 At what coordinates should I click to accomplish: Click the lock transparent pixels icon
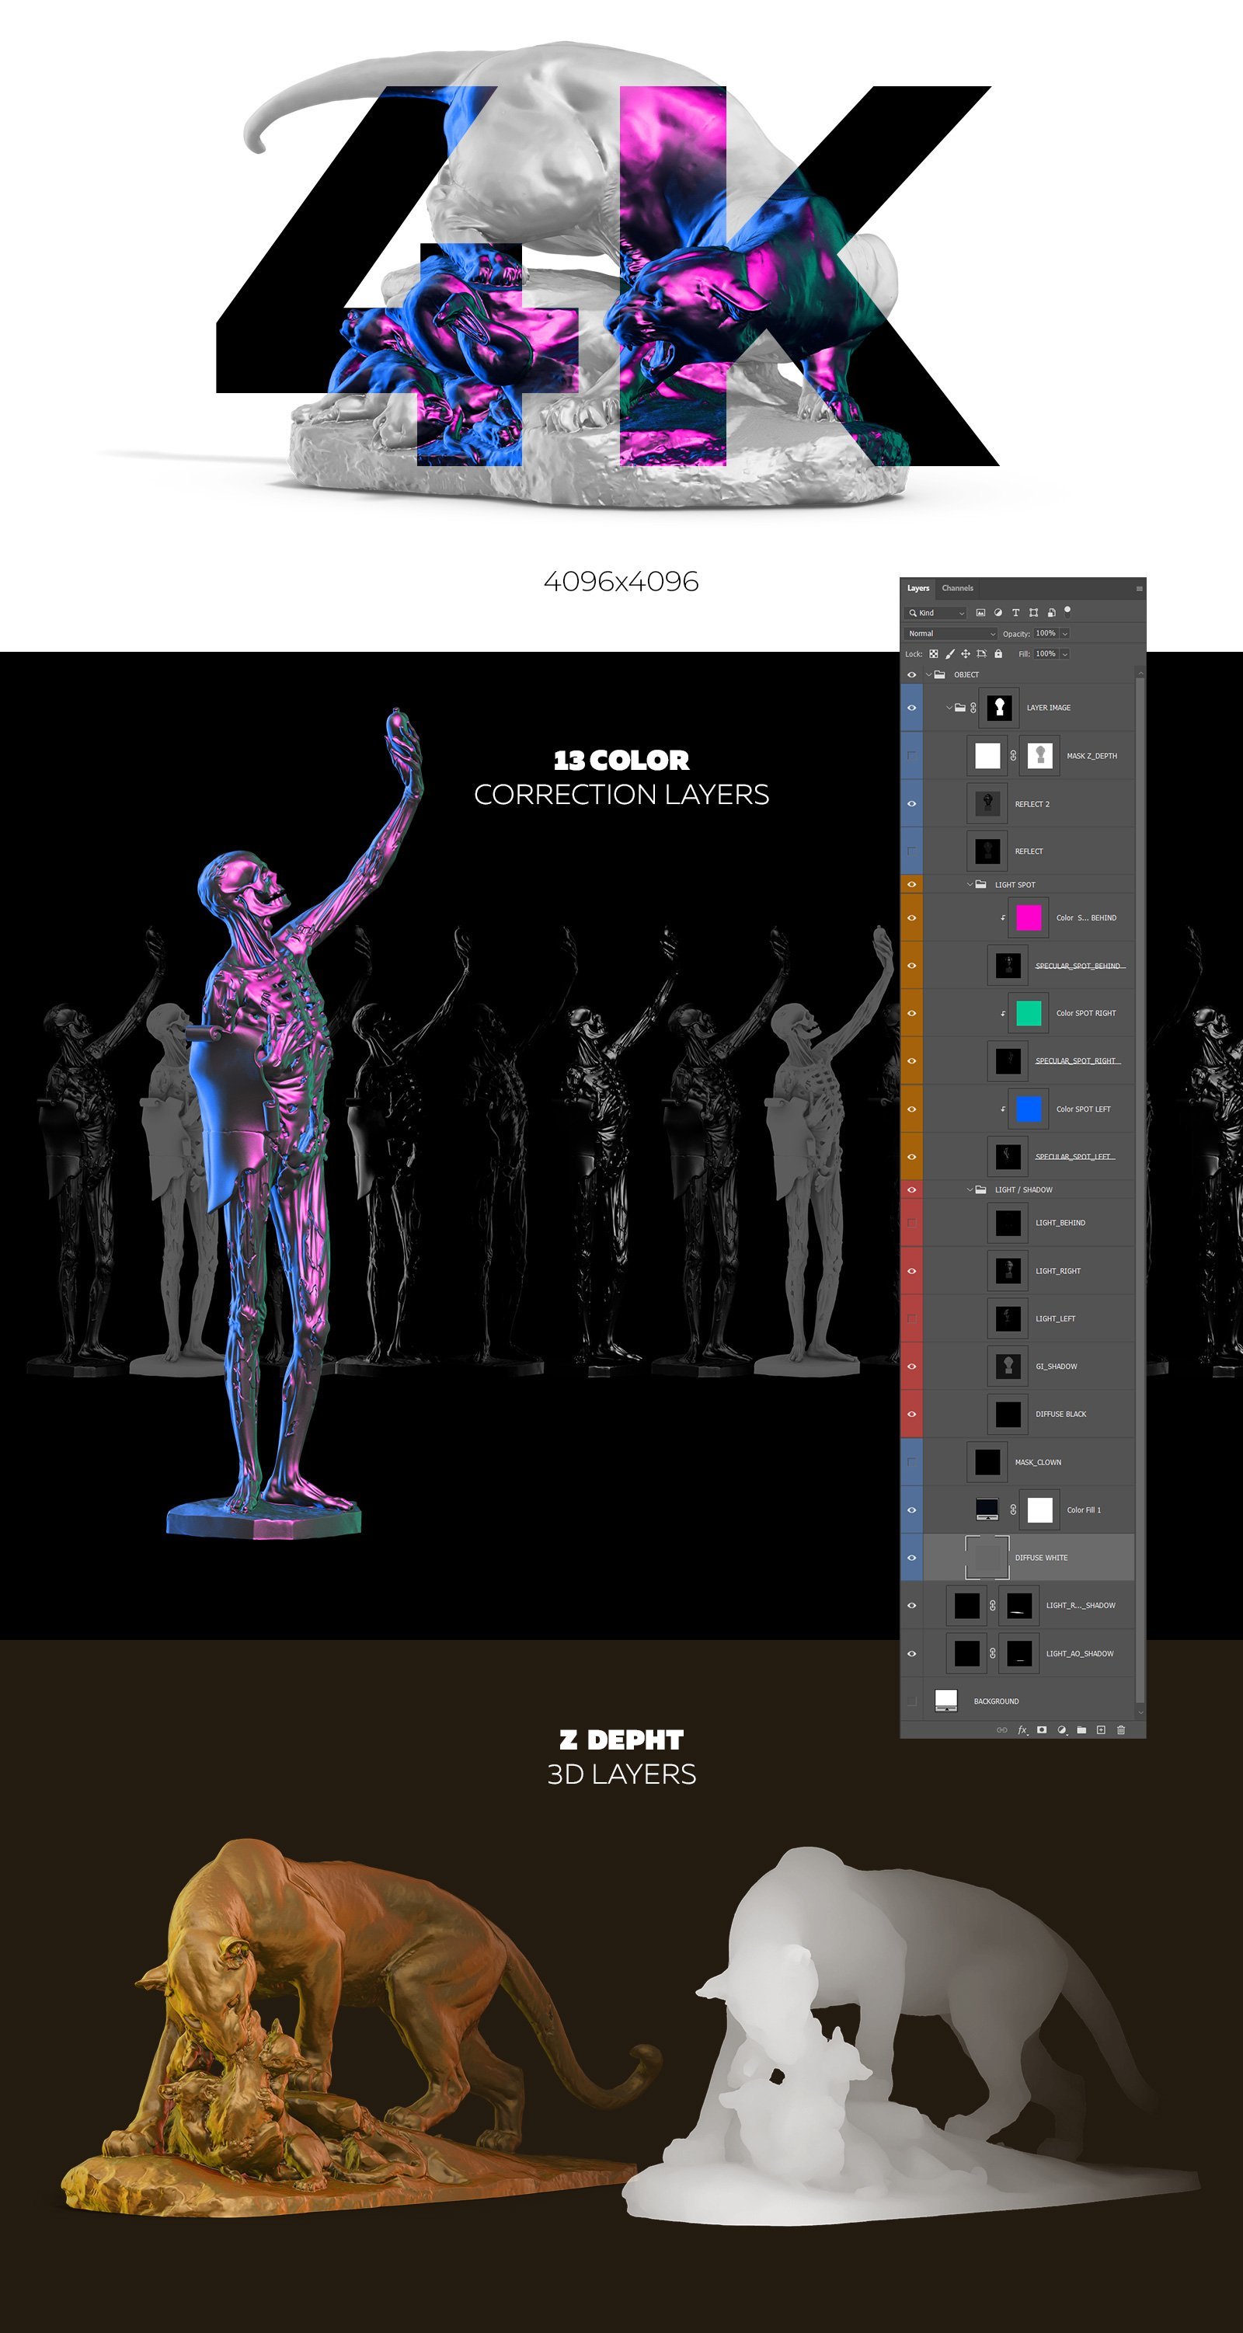pos(933,654)
